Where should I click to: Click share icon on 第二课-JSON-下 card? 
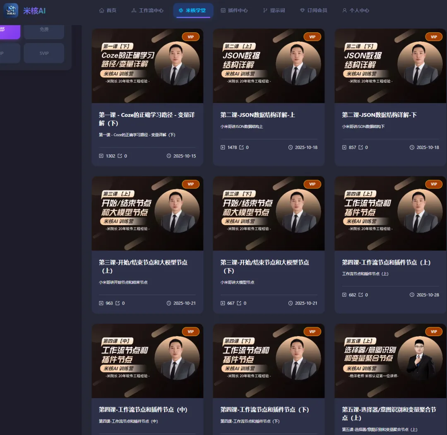[x=360, y=147]
